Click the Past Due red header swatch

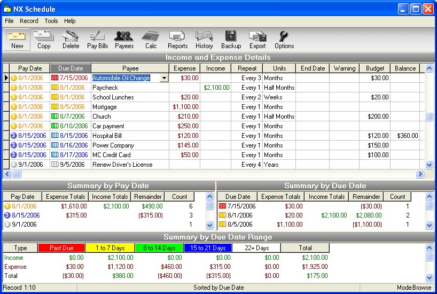click(61, 247)
